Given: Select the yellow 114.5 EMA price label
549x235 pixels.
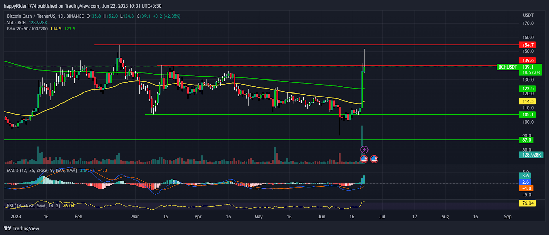Looking at the screenshot, I should click(x=528, y=101).
